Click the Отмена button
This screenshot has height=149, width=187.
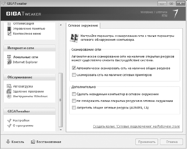pos(172,142)
